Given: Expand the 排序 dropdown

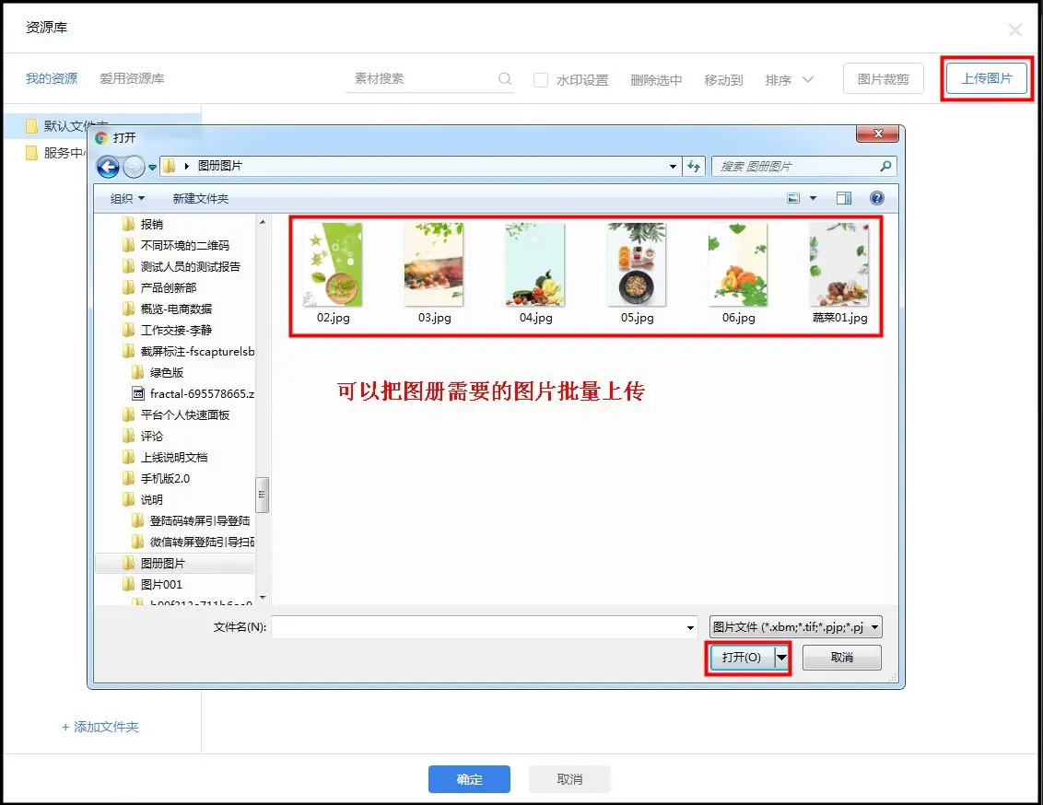Looking at the screenshot, I should tap(790, 80).
